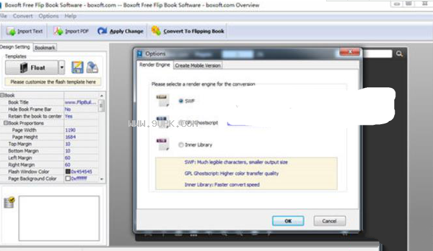Click the Book Title property label
This screenshot has height=251, width=433.
pos(18,102)
